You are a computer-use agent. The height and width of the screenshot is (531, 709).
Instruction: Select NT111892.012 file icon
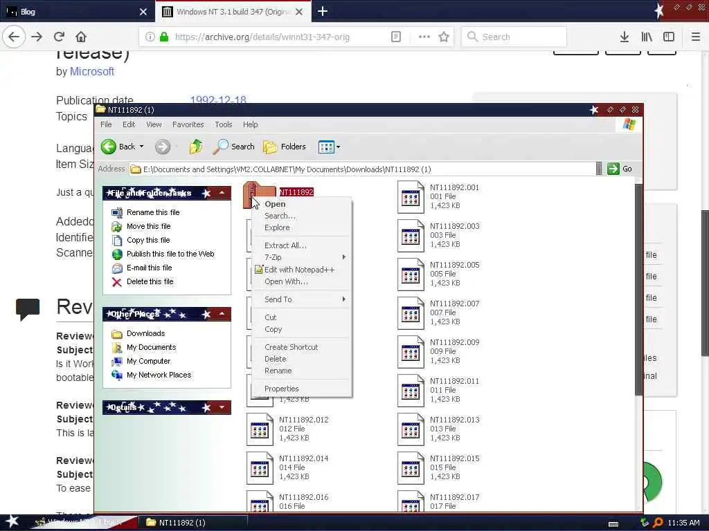click(x=260, y=429)
